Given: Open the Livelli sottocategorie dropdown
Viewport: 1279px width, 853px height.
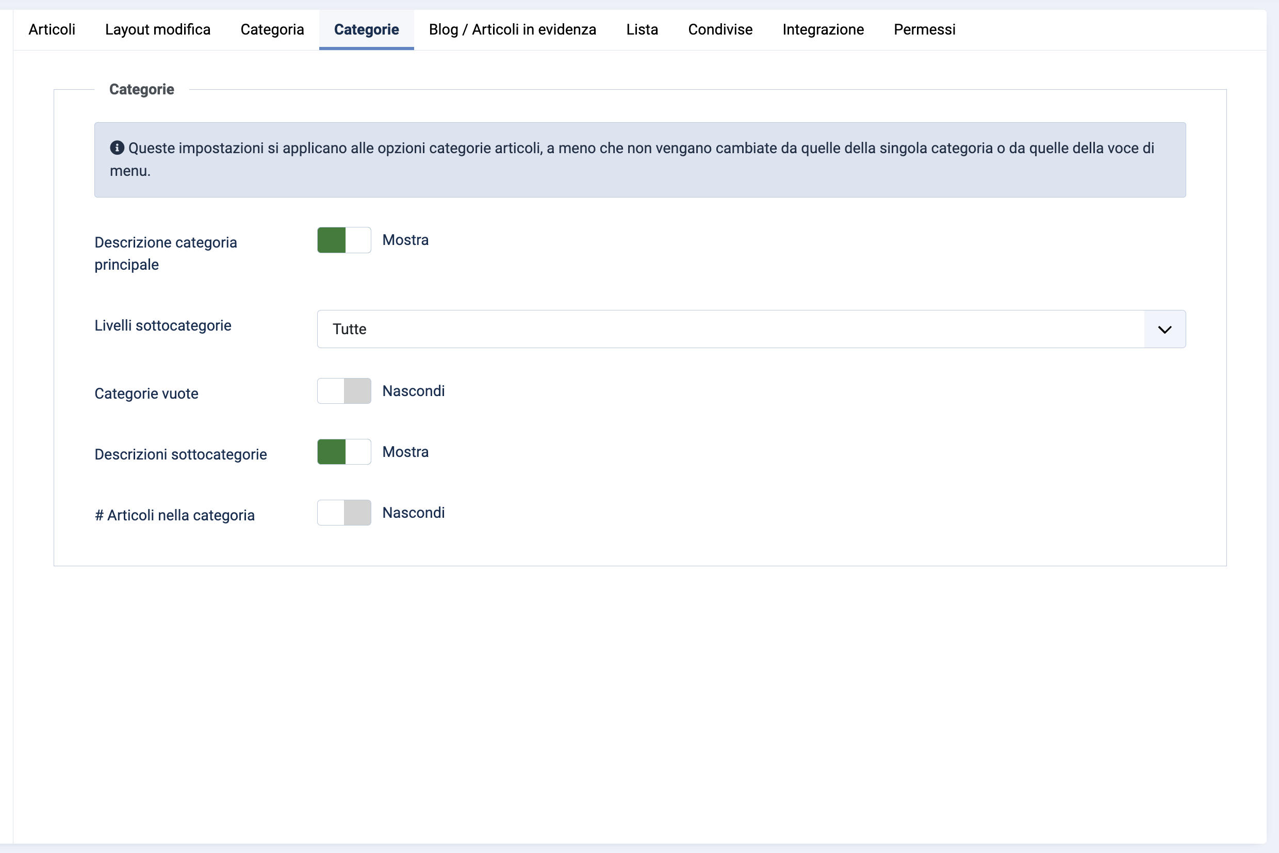Looking at the screenshot, I should tap(751, 329).
